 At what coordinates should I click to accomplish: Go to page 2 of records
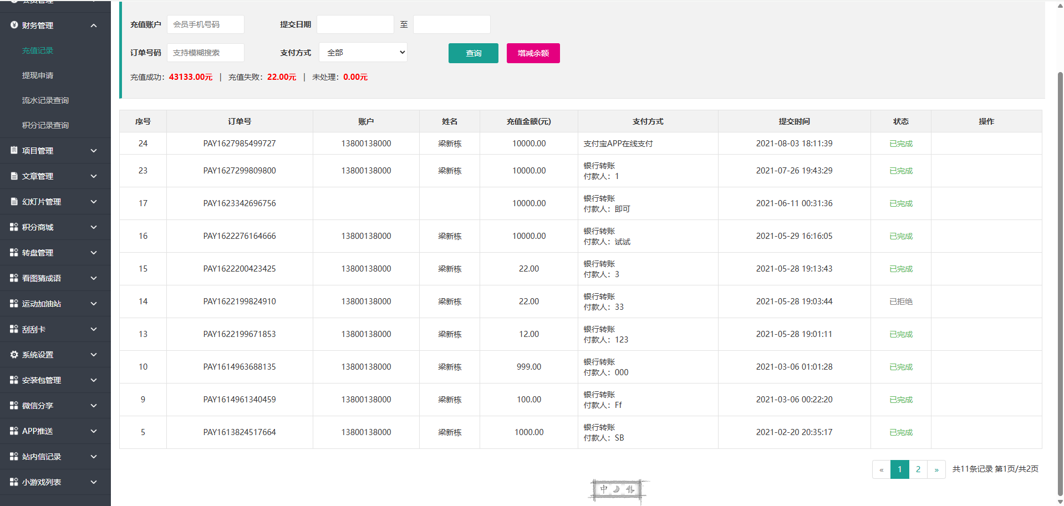click(918, 469)
